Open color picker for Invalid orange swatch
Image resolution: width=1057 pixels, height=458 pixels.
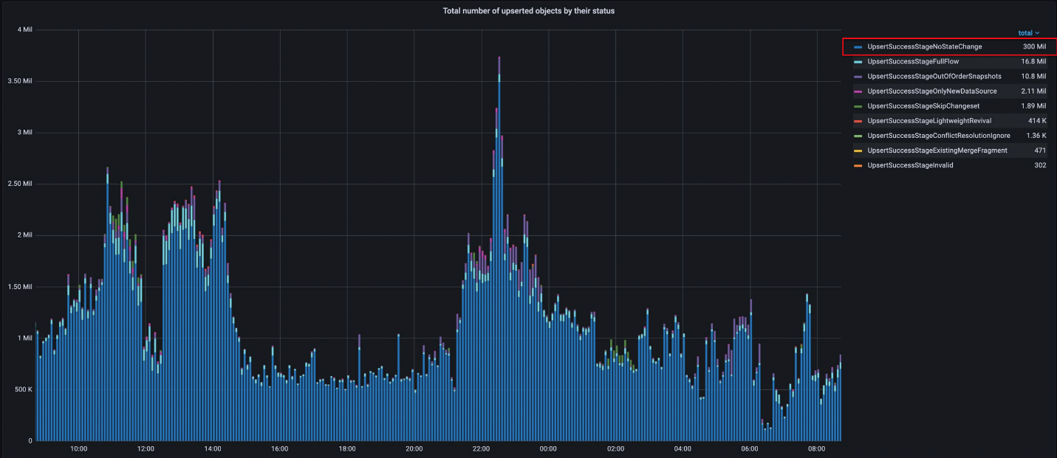858,165
